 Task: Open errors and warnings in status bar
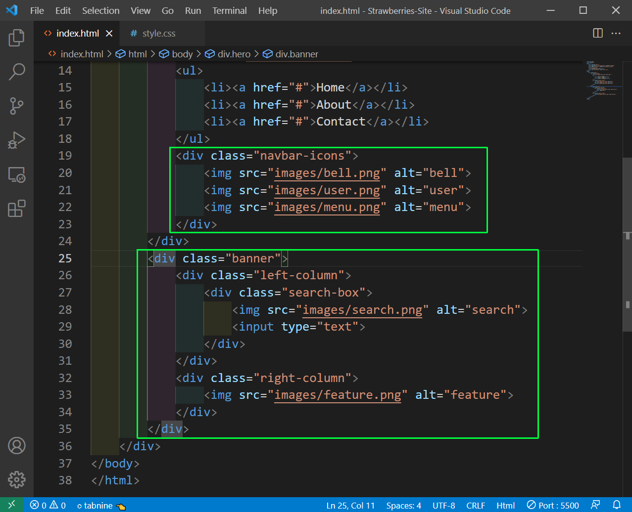48,505
